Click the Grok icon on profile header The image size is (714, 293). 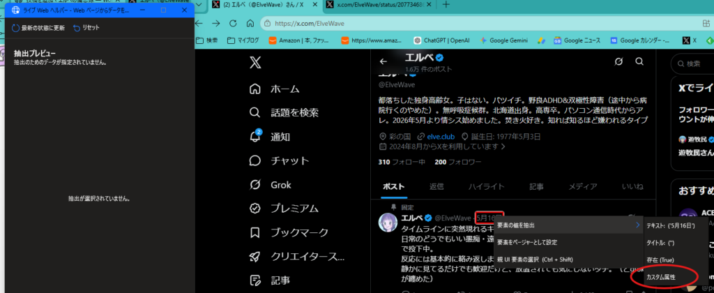pyautogui.click(x=618, y=61)
